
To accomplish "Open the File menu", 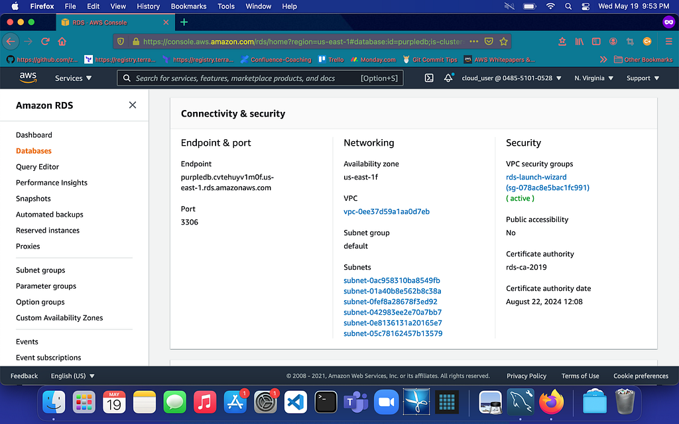I will [x=70, y=7].
